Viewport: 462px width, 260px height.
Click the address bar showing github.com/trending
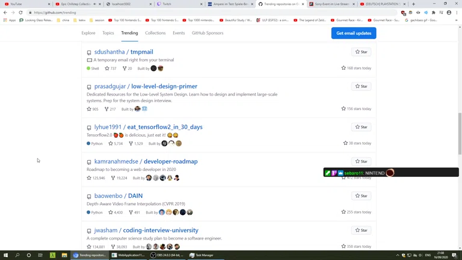tap(212, 13)
